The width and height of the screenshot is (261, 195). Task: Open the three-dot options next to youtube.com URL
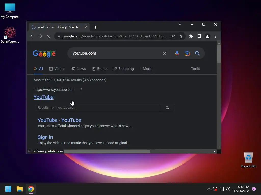click(81, 90)
